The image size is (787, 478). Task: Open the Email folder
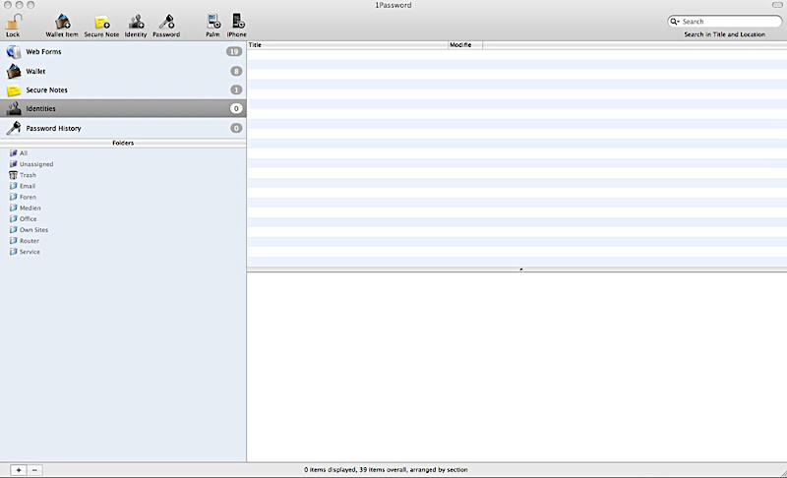pos(28,186)
